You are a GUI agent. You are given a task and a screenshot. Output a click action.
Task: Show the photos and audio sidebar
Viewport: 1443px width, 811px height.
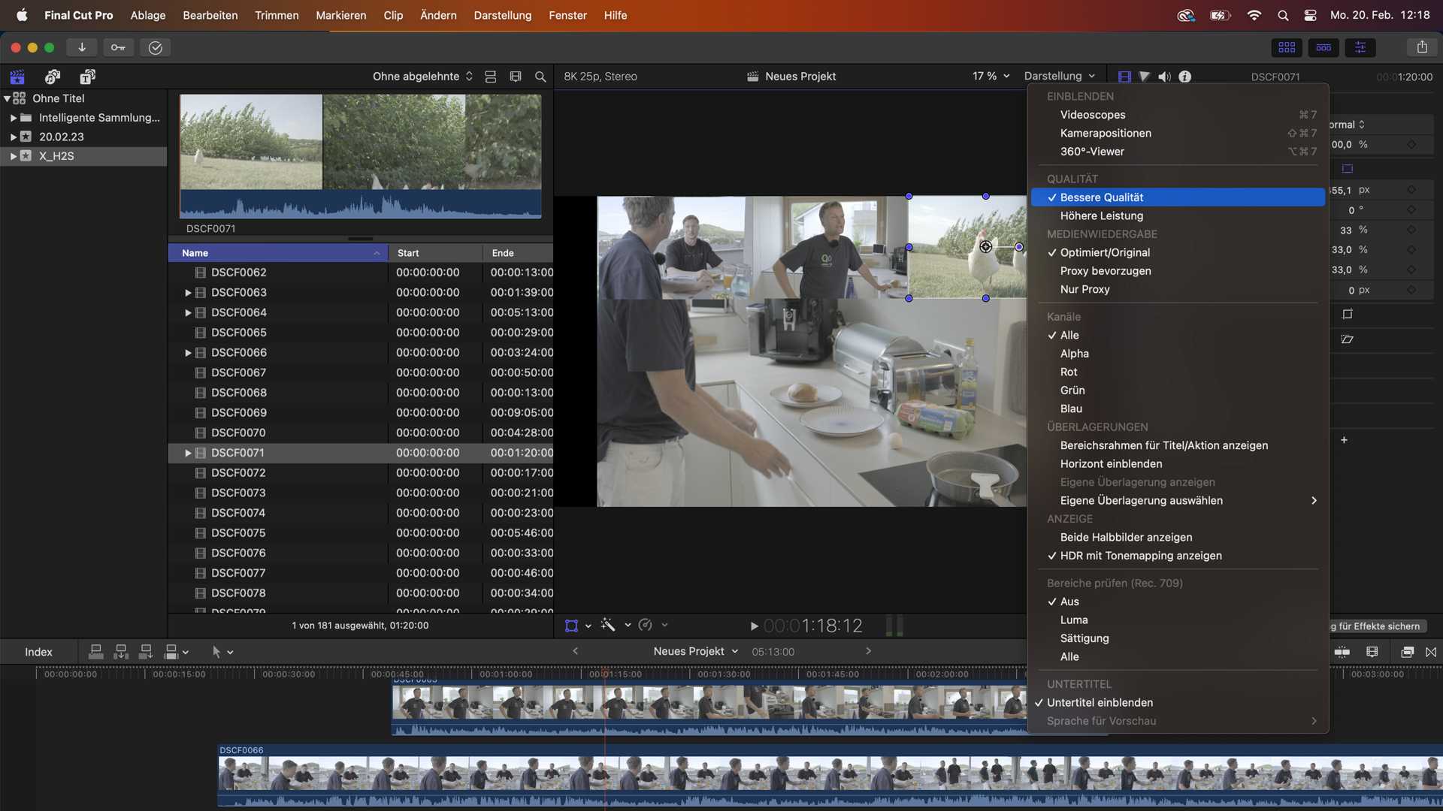point(53,77)
